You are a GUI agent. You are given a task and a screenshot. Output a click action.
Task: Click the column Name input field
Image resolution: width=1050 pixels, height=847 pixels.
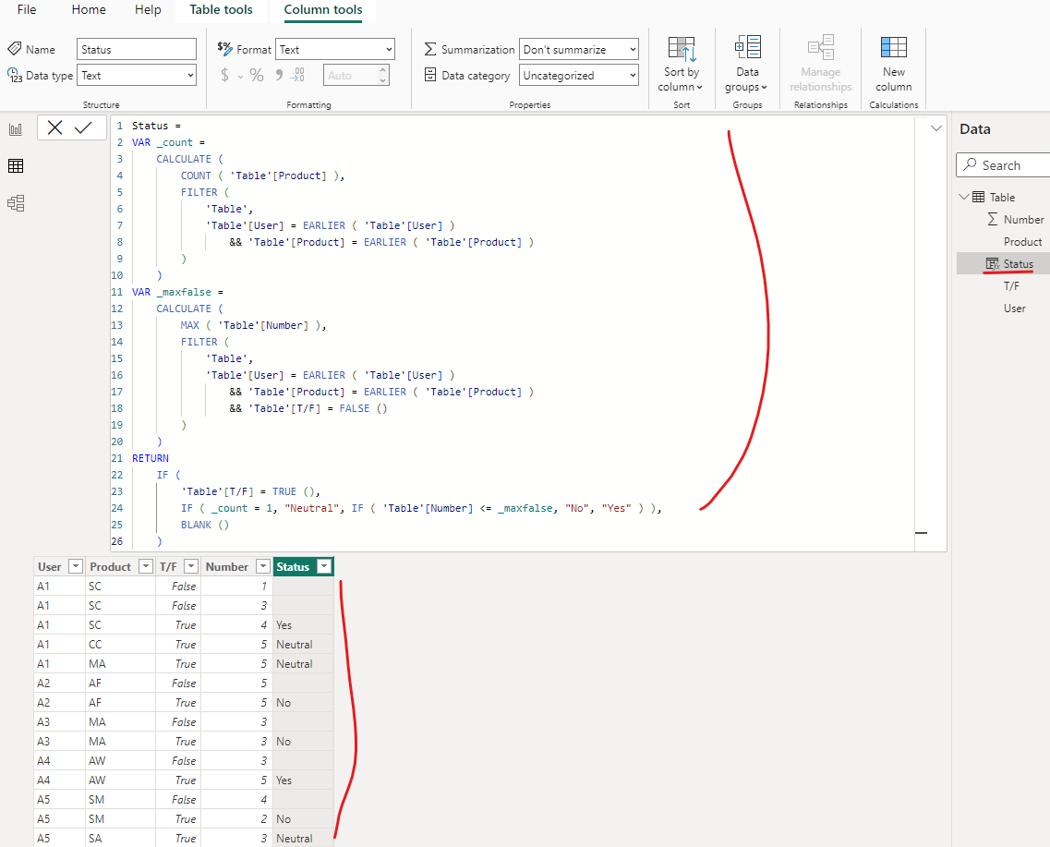point(137,49)
